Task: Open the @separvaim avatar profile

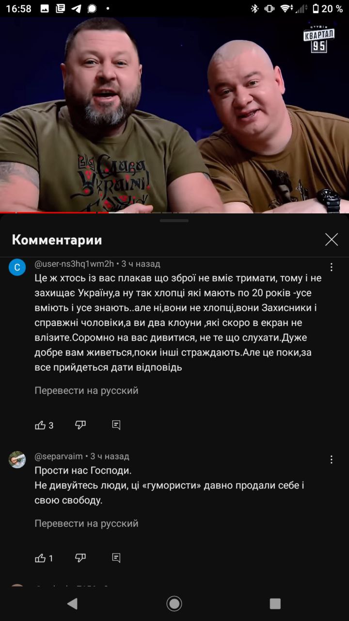Action: point(17,459)
